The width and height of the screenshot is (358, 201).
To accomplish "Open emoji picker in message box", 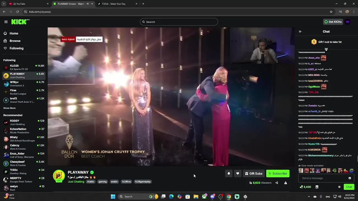I will click(x=350, y=178).
